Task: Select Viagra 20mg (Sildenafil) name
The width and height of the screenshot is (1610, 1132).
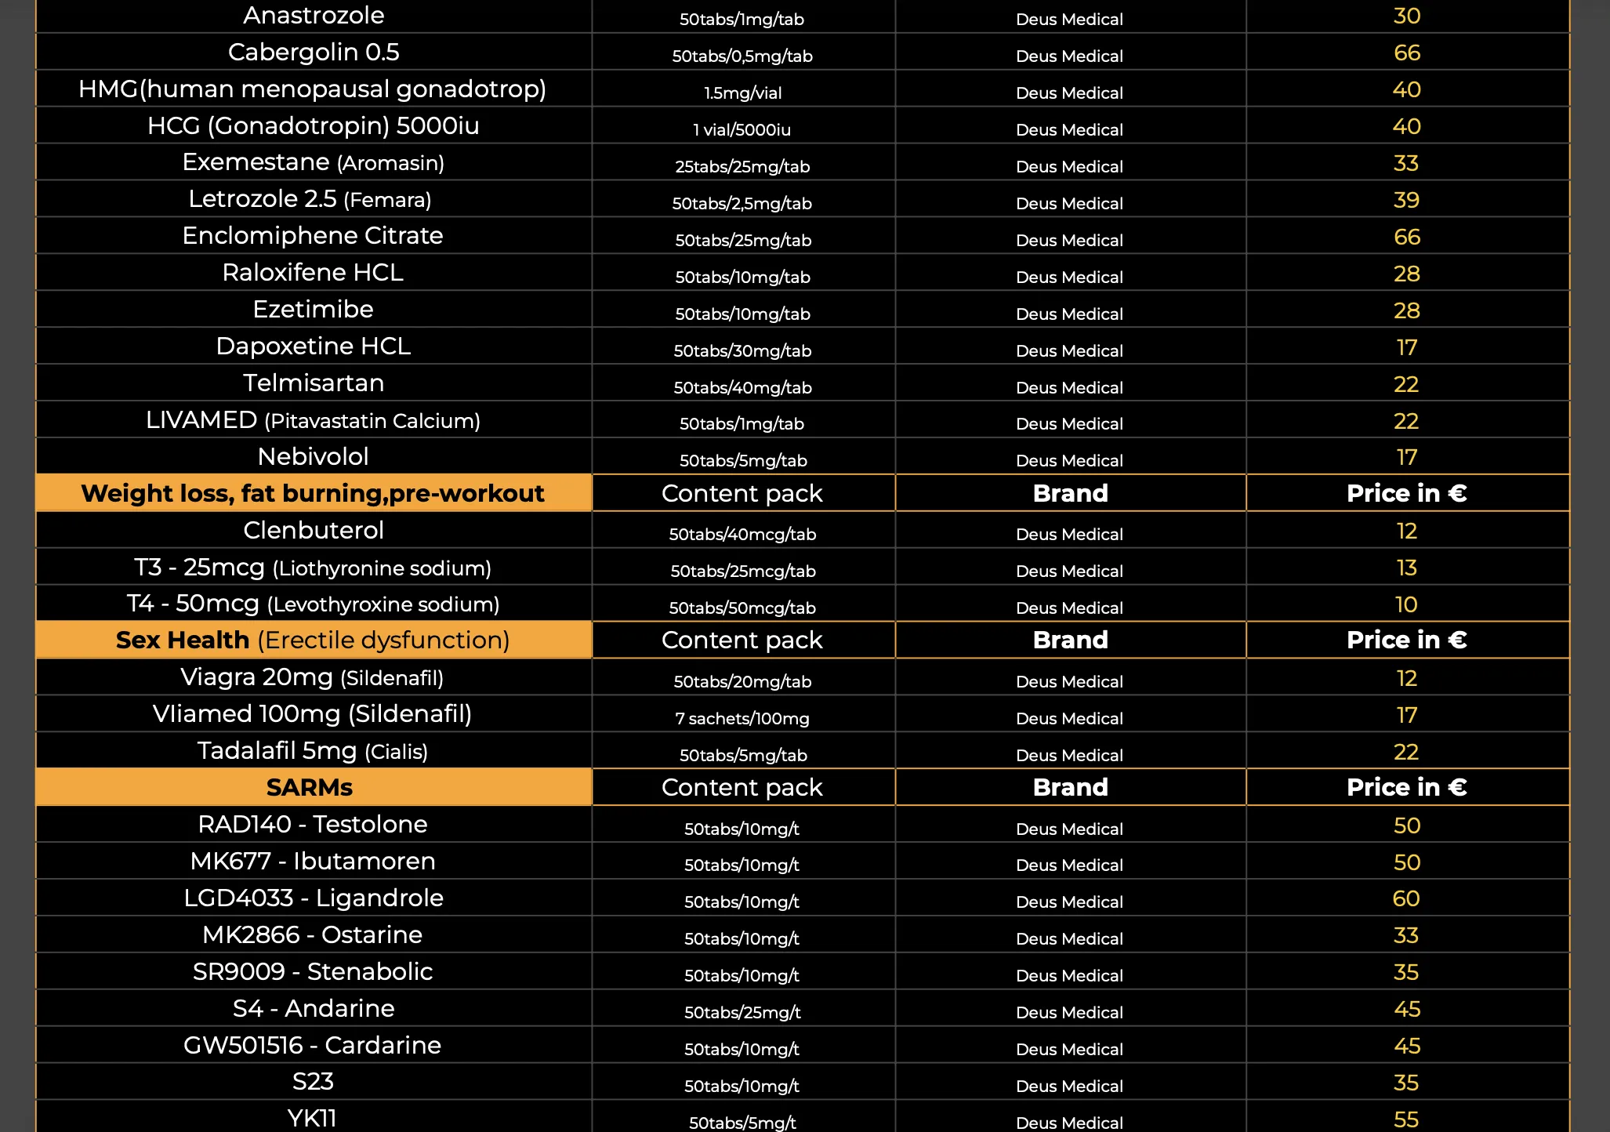Action: point(312,677)
